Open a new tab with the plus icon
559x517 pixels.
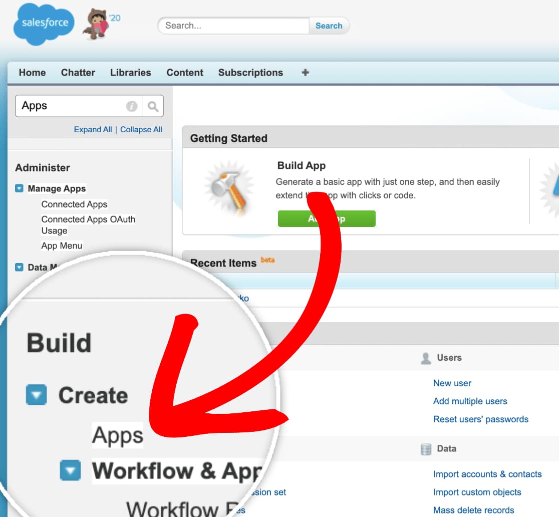tap(305, 72)
